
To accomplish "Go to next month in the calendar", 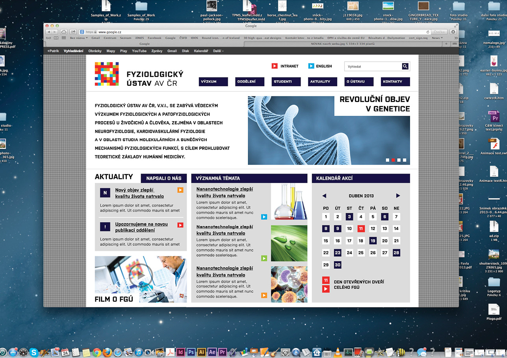I will [398, 196].
